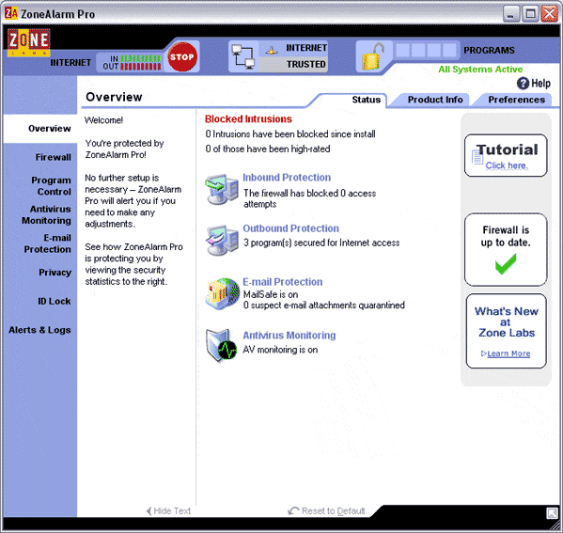Image resolution: width=563 pixels, height=533 pixels.
Task: Click the Outbound Protection computer icon
Action: click(x=222, y=241)
